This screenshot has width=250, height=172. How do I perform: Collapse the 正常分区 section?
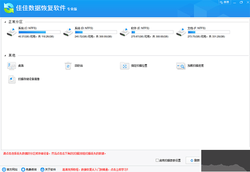(x=5, y=22)
